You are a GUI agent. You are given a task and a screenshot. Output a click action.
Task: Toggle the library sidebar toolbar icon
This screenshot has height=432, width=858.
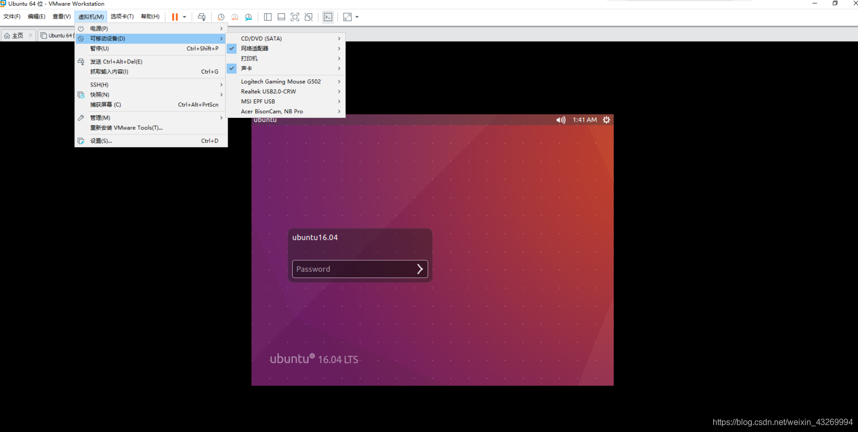tap(268, 17)
